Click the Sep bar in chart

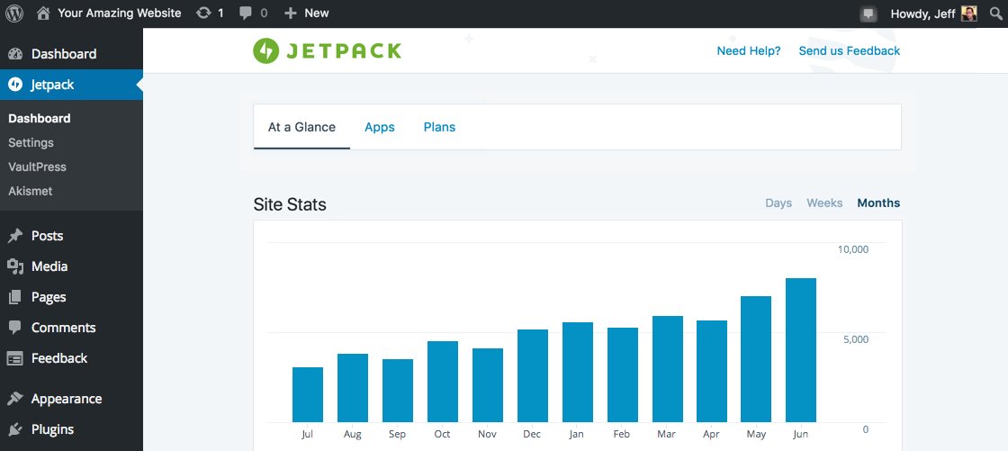(397, 391)
